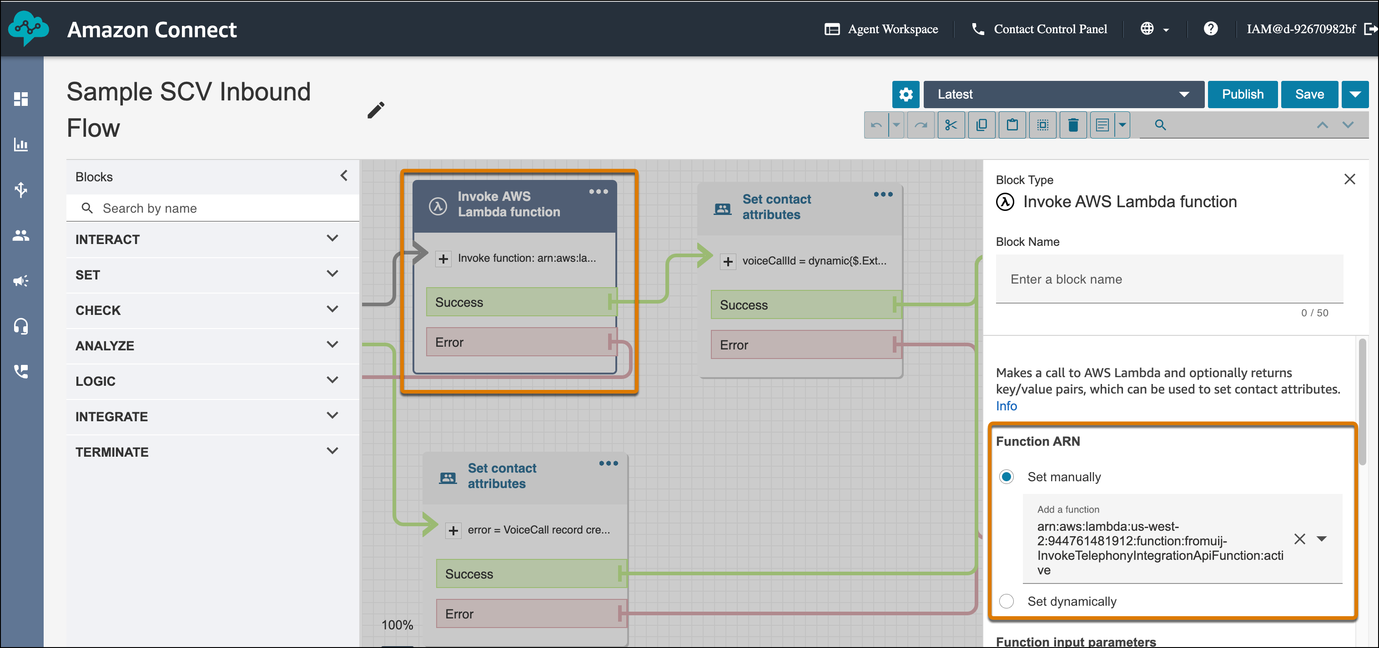This screenshot has width=1379, height=648.
Task: Click Error branch of bottom Set contact attributes
Action: (531, 614)
